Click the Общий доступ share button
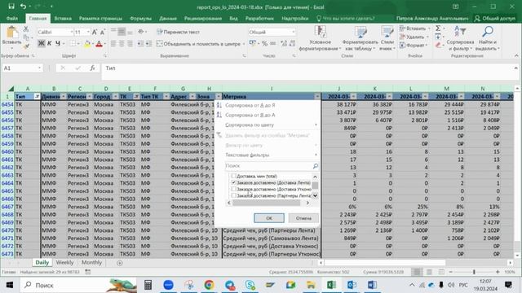This screenshot has width=522, height=293. pyautogui.click(x=495, y=18)
